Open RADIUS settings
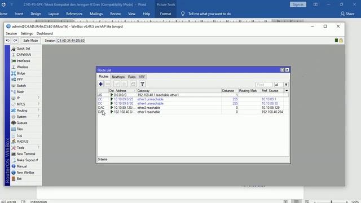This screenshot has width=361, height=203. 23,142
